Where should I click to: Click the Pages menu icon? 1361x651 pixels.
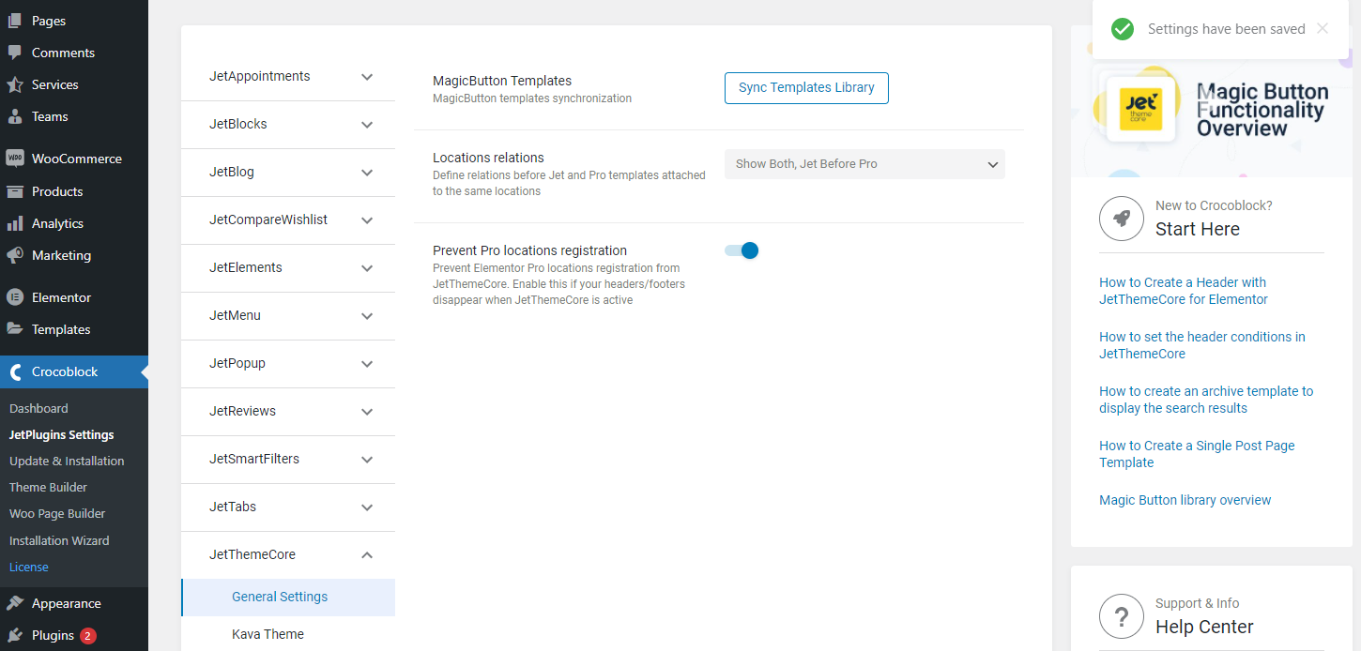coord(15,21)
